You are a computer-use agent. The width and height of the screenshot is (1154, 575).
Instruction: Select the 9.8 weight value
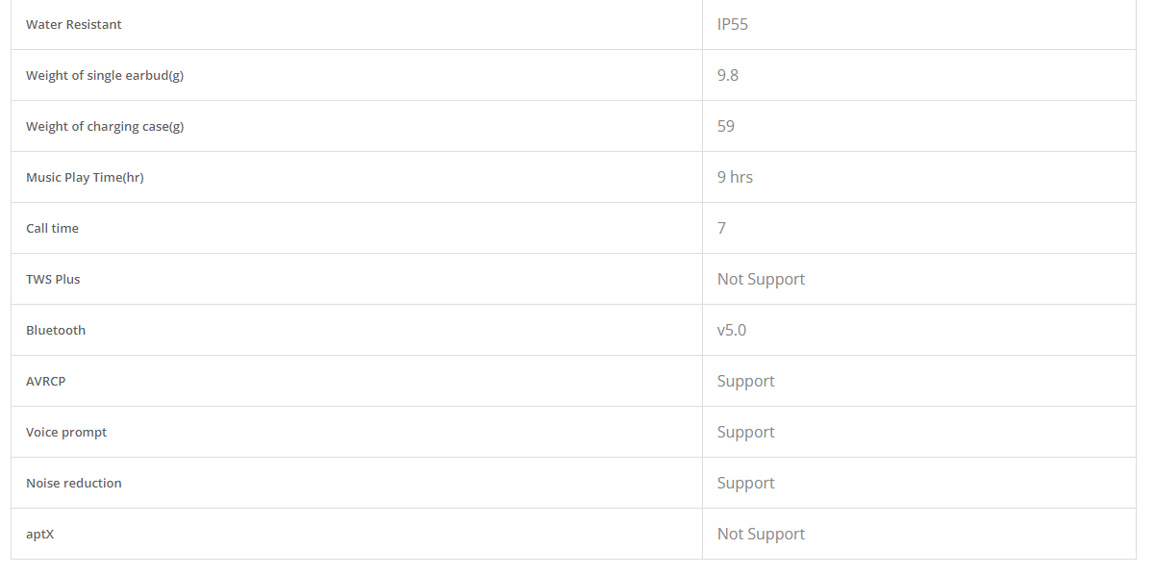728,75
